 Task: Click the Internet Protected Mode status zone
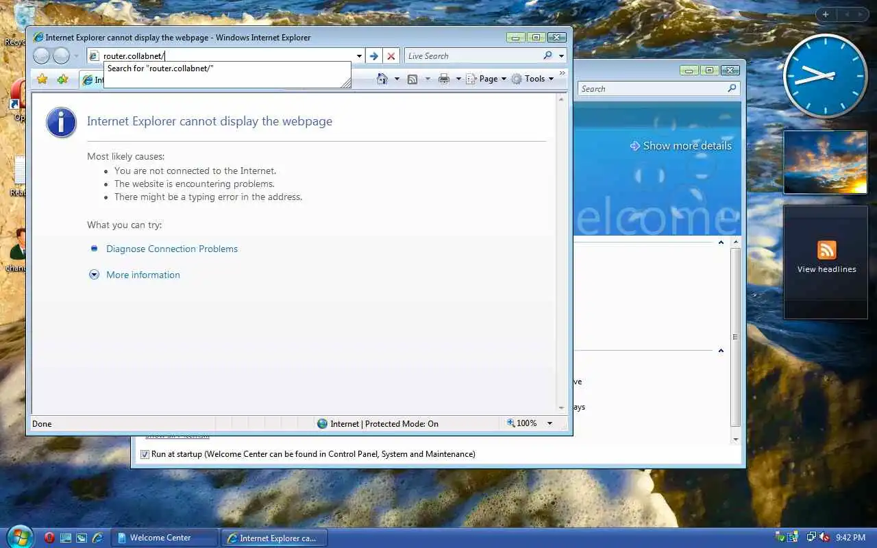(378, 423)
